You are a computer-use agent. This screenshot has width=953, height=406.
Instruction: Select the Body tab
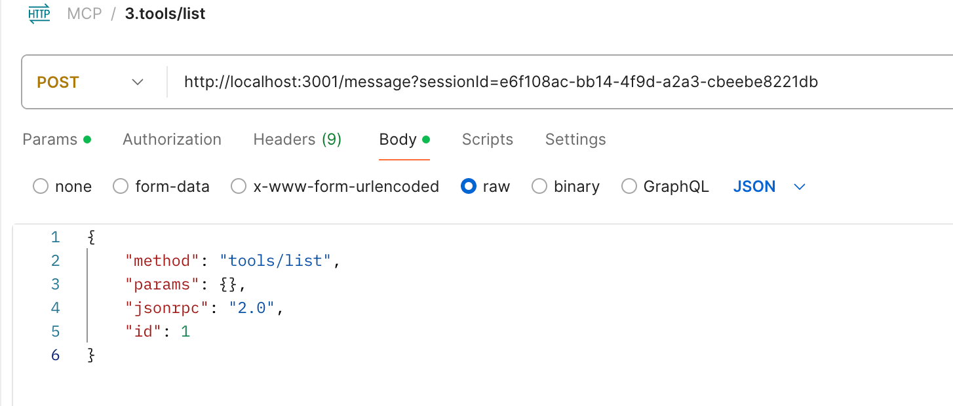[x=404, y=139]
